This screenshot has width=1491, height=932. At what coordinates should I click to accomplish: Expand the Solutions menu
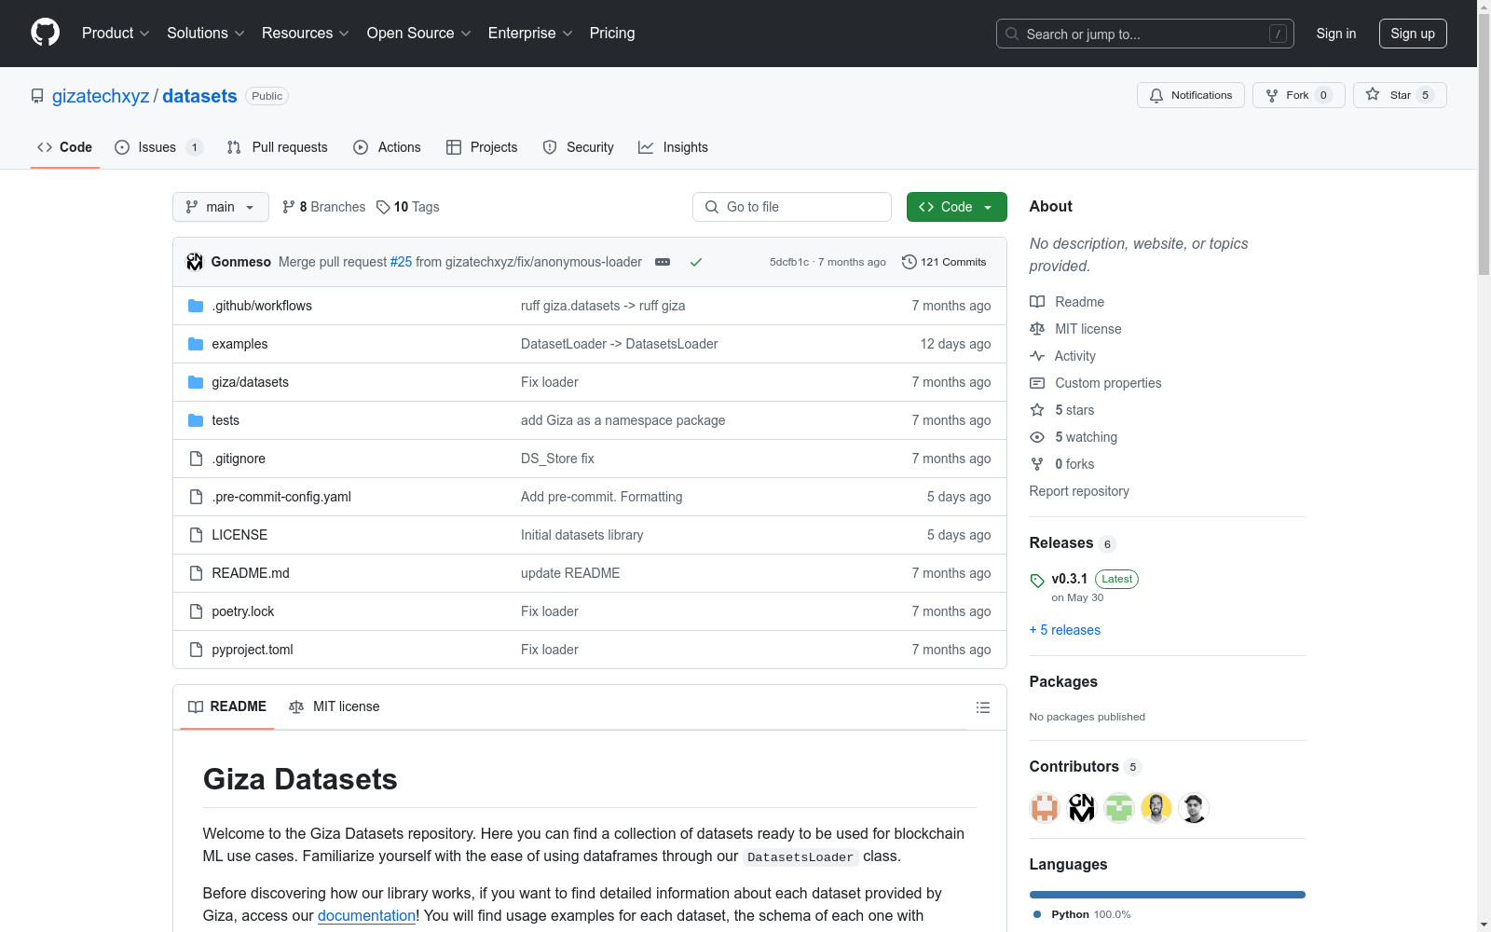click(x=206, y=33)
